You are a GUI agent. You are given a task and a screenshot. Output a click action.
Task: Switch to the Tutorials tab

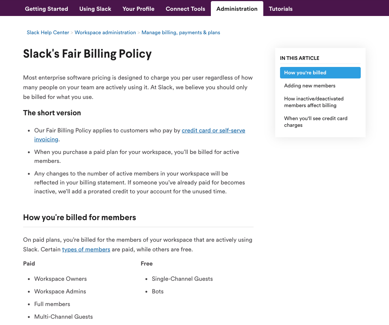pyautogui.click(x=280, y=9)
